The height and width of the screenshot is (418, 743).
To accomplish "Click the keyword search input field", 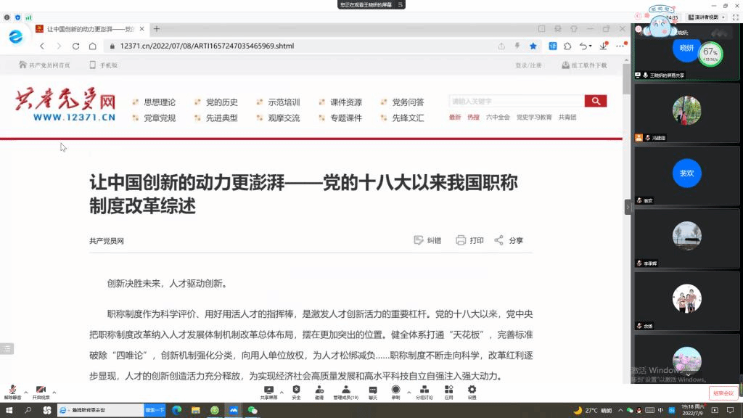I will click(515, 101).
